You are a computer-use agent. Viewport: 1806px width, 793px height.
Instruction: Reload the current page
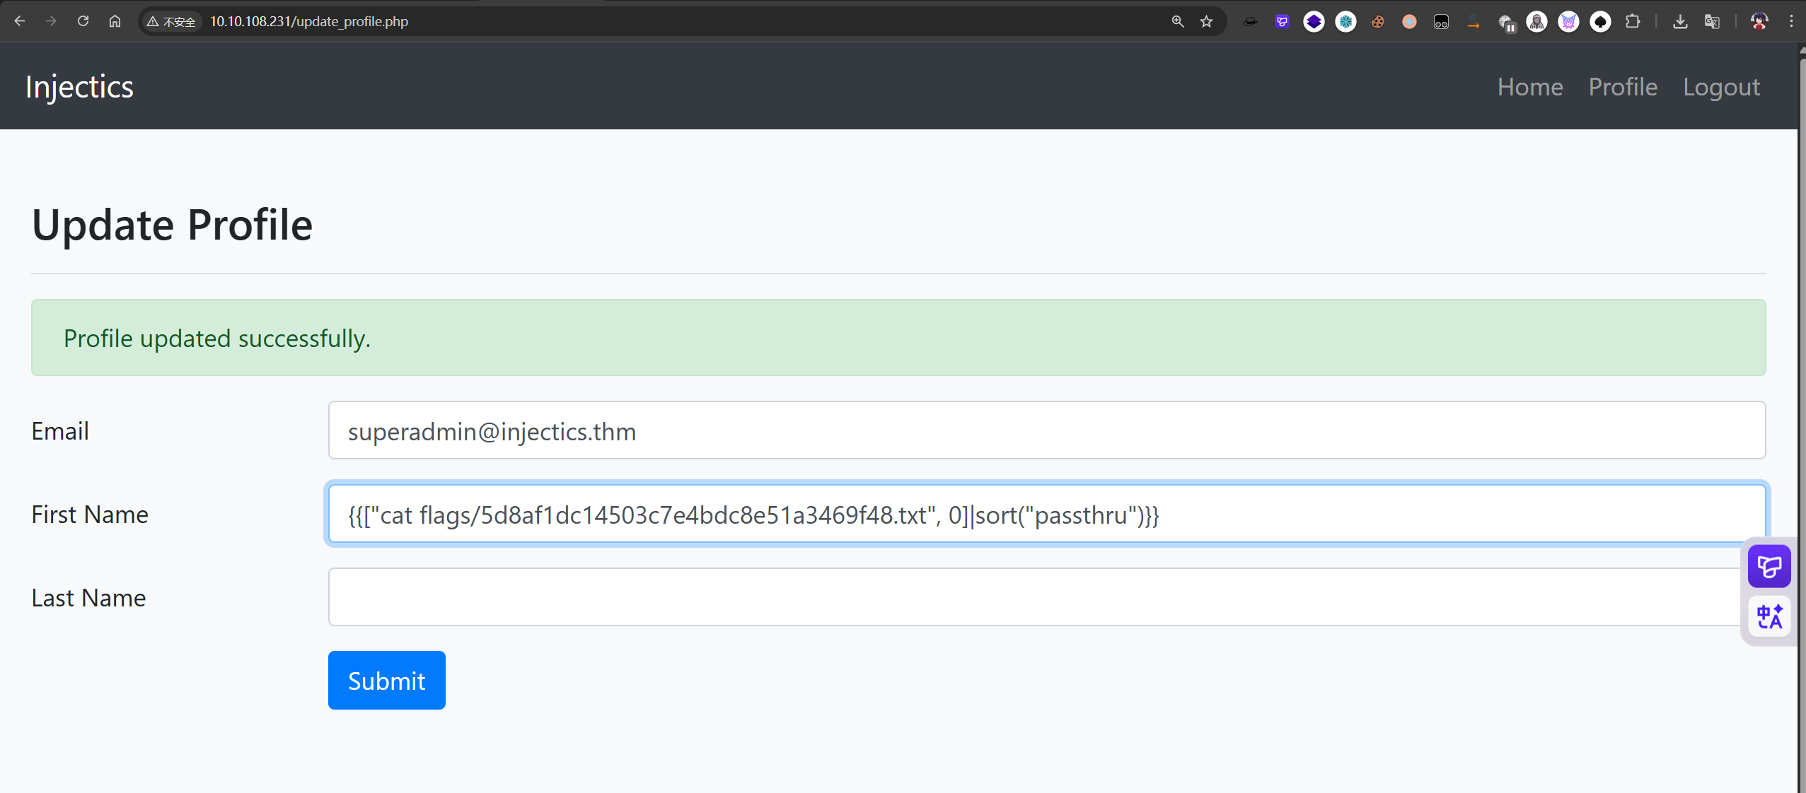click(83, 21)
